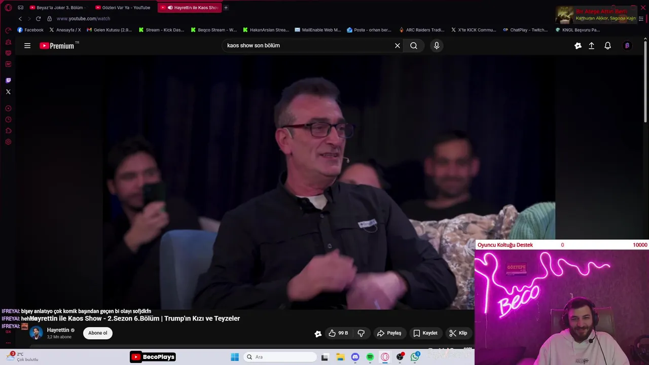Open ChatPlay - Twitch bookmark
The height and width of the screenshot is (365, 649).
[525, 30]
